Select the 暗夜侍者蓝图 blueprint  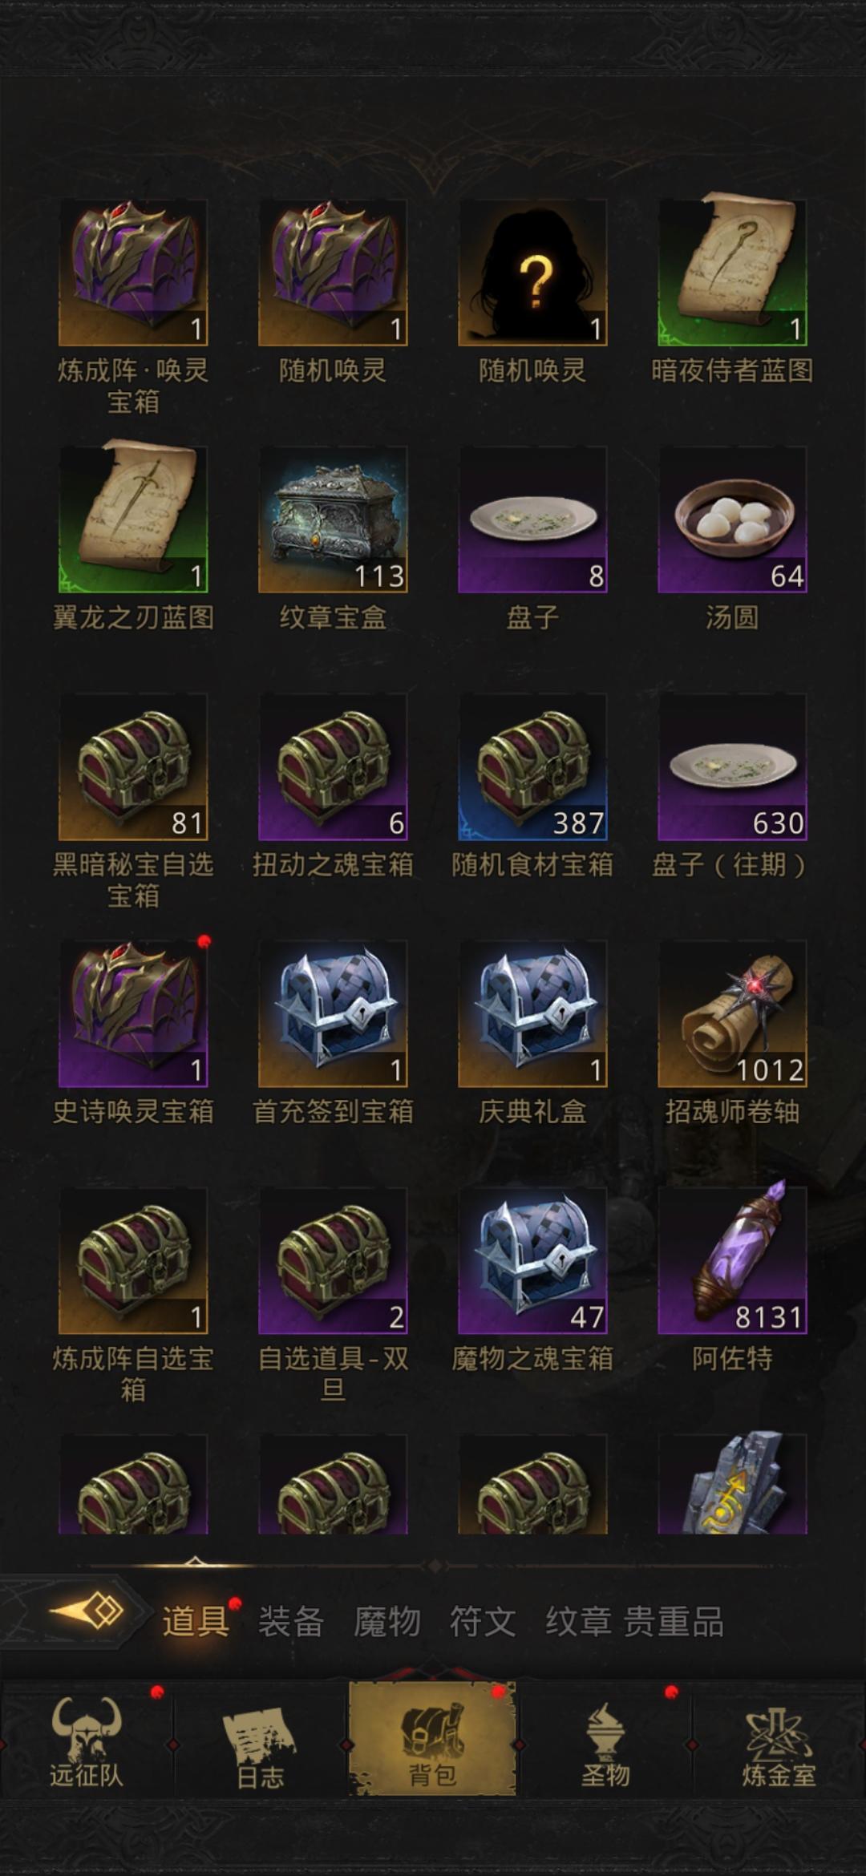pyautogui.click(x=732, y=273)
